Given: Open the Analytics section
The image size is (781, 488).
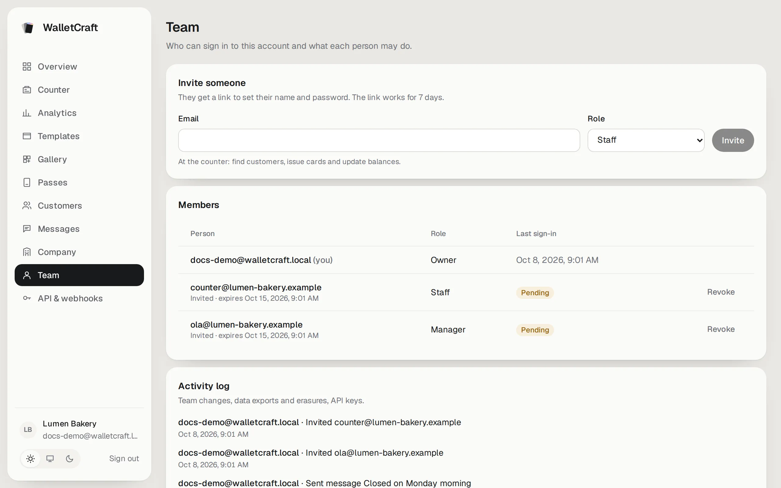Looking at the screenshot, I should 79,113.
